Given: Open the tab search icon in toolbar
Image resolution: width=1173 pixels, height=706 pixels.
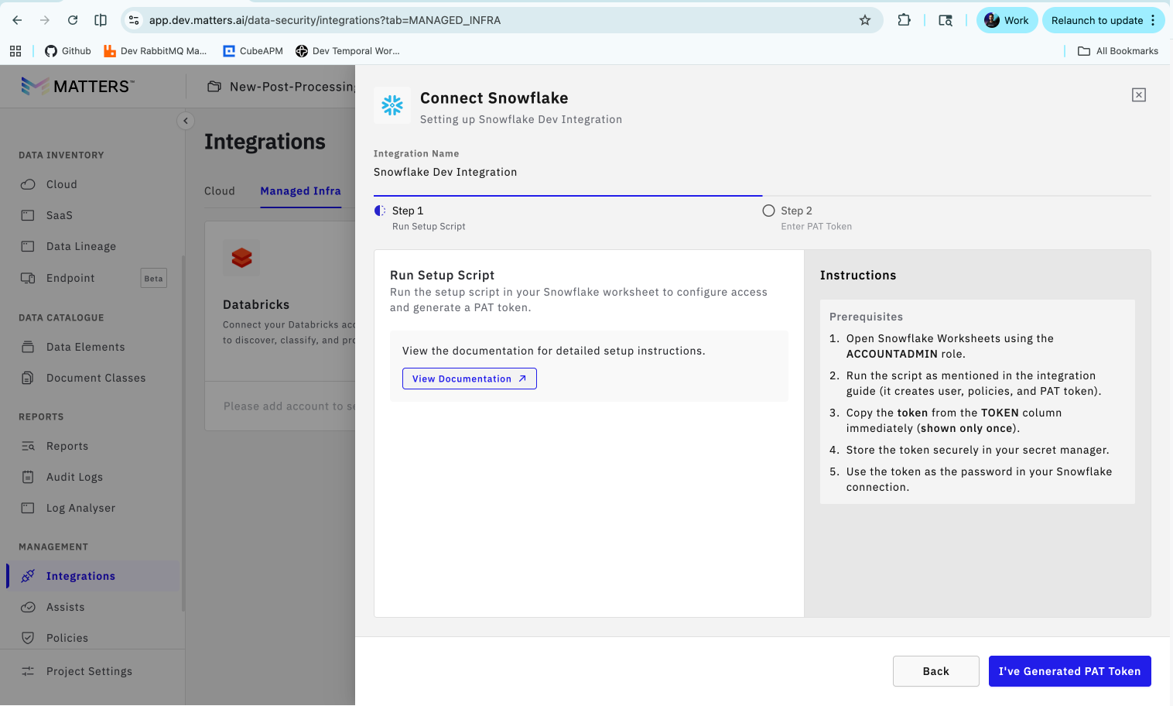Looking at the screenshot, I should pos(946,20).
